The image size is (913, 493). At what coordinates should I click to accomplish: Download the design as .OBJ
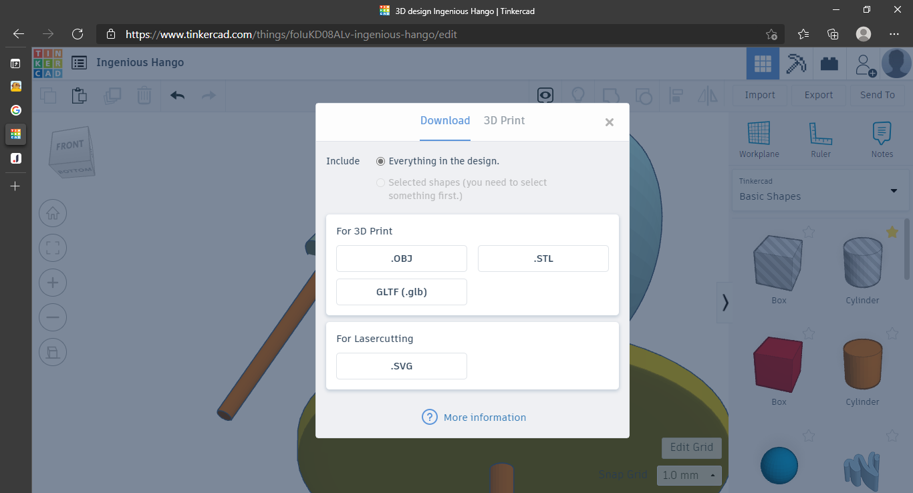pos(402,259)
